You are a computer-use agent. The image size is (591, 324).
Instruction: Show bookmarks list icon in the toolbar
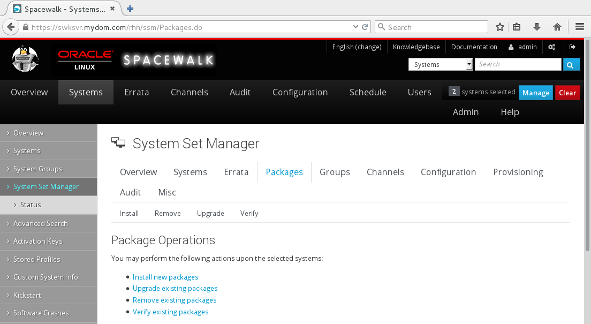(x=517, y=27)
